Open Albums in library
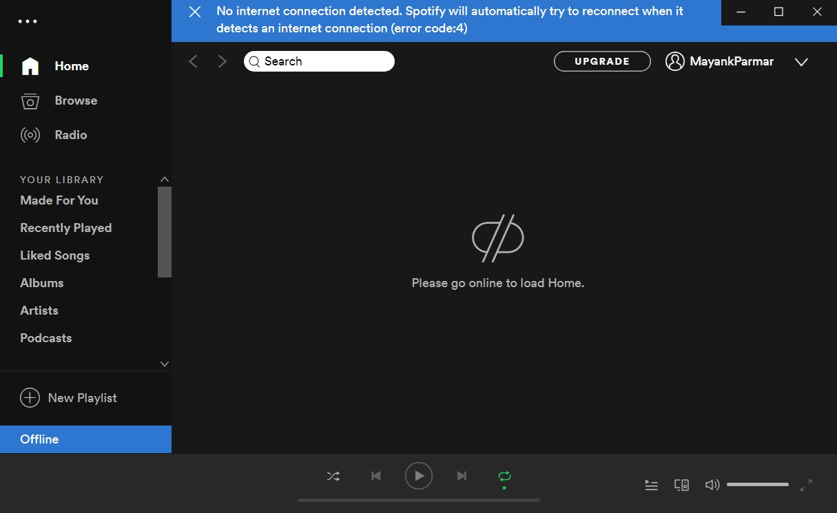 pyautogui.click(x=42, y=283)
